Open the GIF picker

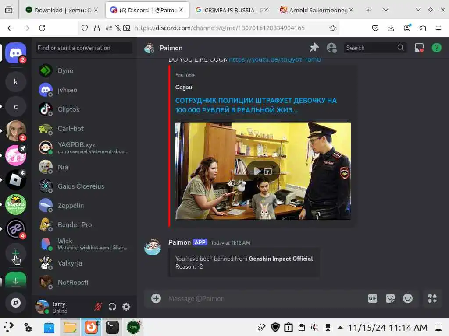[x=373, y=298]
